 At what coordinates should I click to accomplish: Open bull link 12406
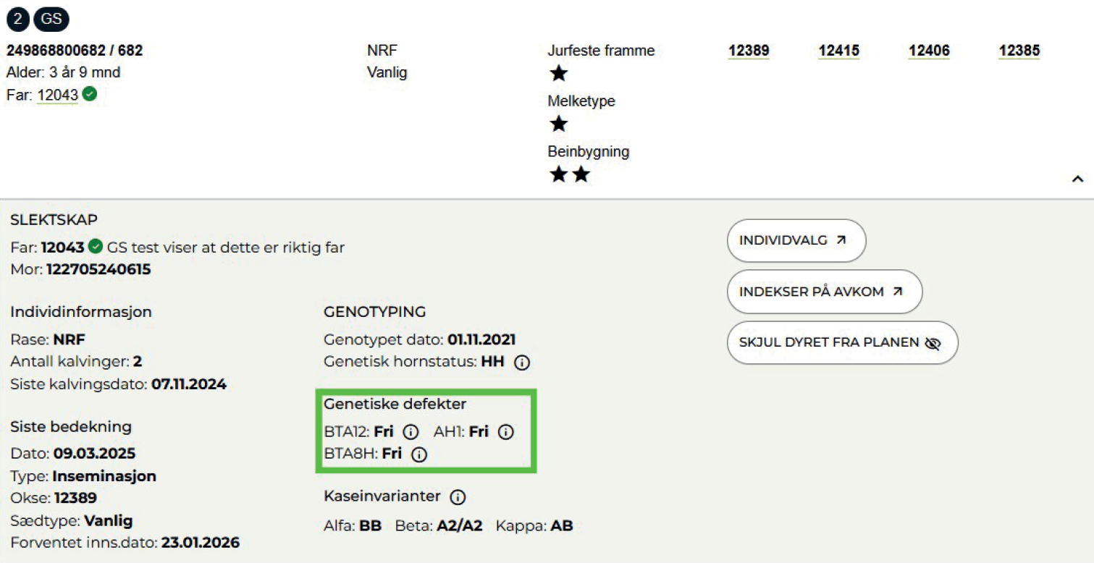pyautogui.click(x=929, y=51)
